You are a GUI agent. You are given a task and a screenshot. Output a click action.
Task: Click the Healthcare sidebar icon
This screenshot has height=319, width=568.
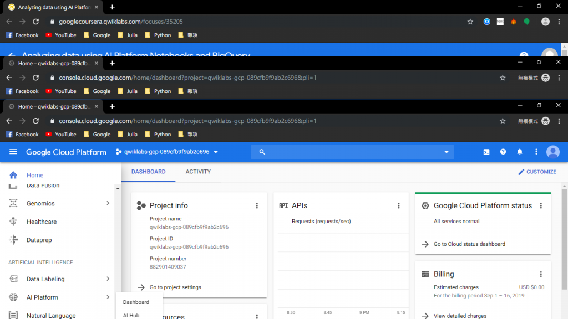click(13, 222)
